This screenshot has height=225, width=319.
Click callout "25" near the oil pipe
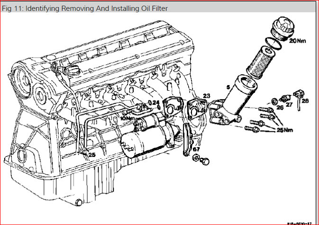tap(92, 155)
